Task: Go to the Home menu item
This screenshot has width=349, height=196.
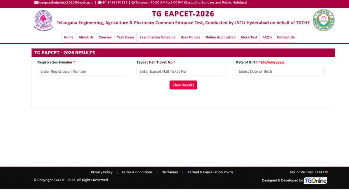Action: tap(69, 37)
